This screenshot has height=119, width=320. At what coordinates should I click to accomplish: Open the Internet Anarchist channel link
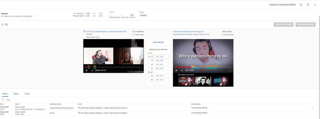coord(179,35)
